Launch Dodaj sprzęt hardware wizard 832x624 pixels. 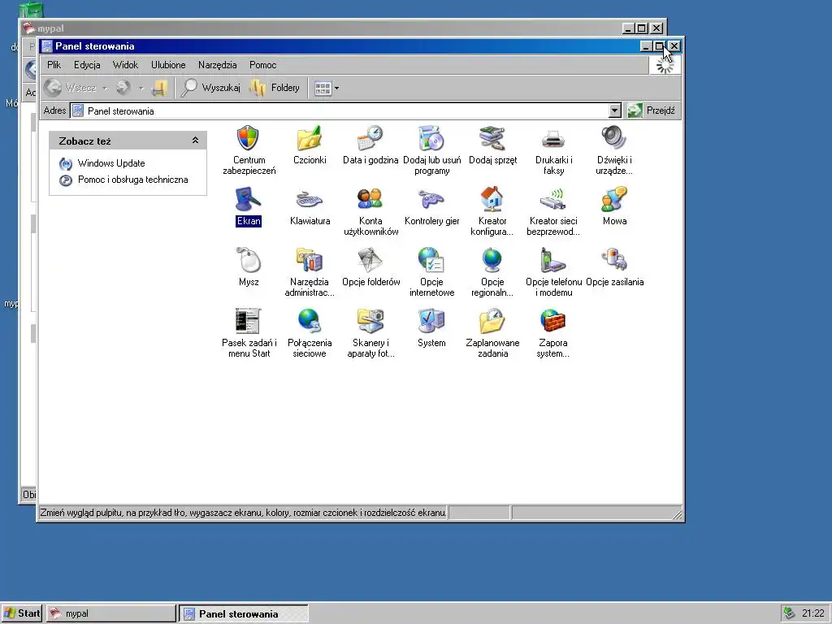492,138
